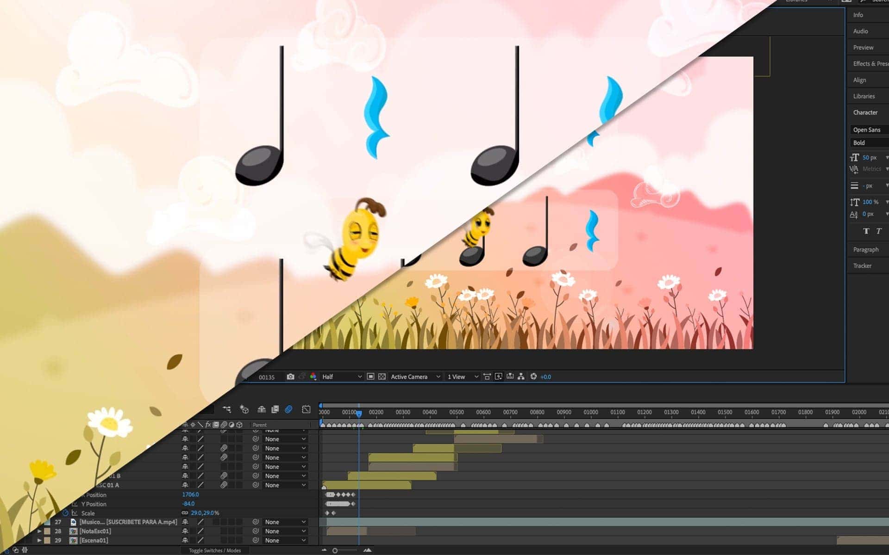Viewport: 889px width, 555px height.
Task: Expand the NotaEsc01 layer
Action: [39, 531]
